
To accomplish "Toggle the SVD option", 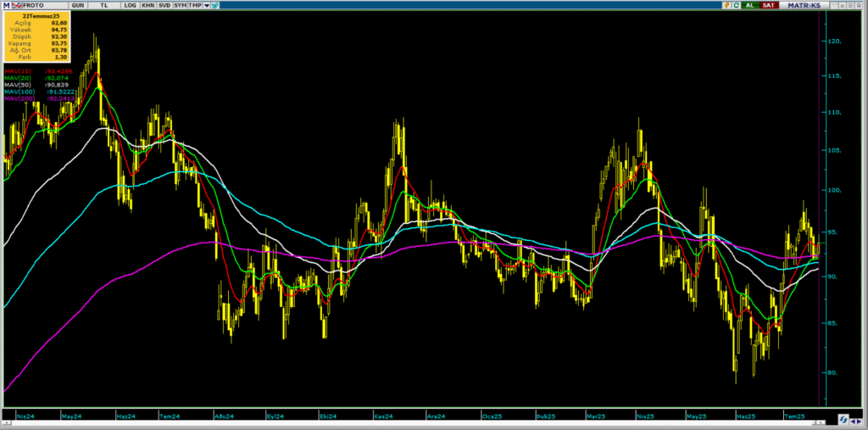I will [164, 5].
